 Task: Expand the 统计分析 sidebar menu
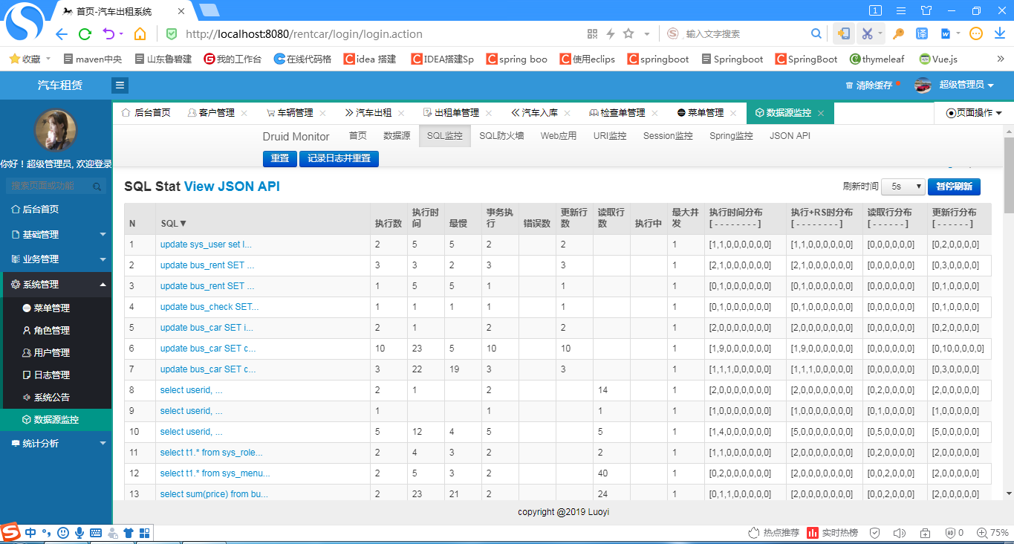tap(56, 444)
